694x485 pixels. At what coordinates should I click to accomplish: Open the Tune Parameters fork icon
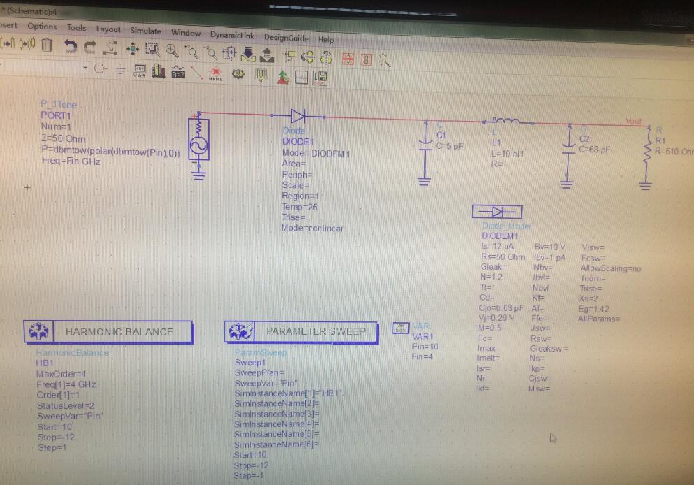tap(261, 75)
